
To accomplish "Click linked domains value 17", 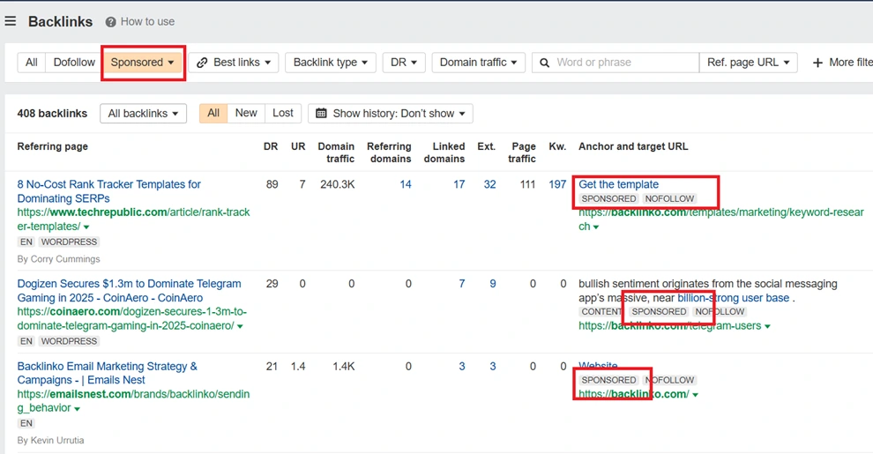I will pyautogui.click(x=459, y=184).
